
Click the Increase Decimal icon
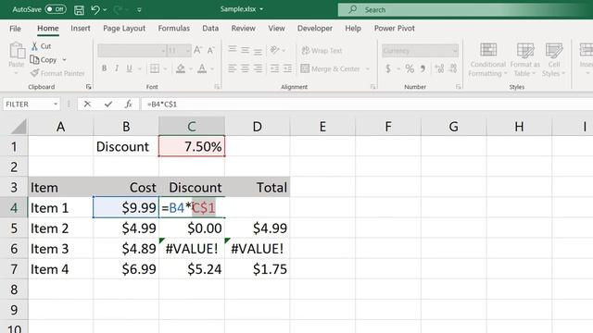(x=439, y=68)
